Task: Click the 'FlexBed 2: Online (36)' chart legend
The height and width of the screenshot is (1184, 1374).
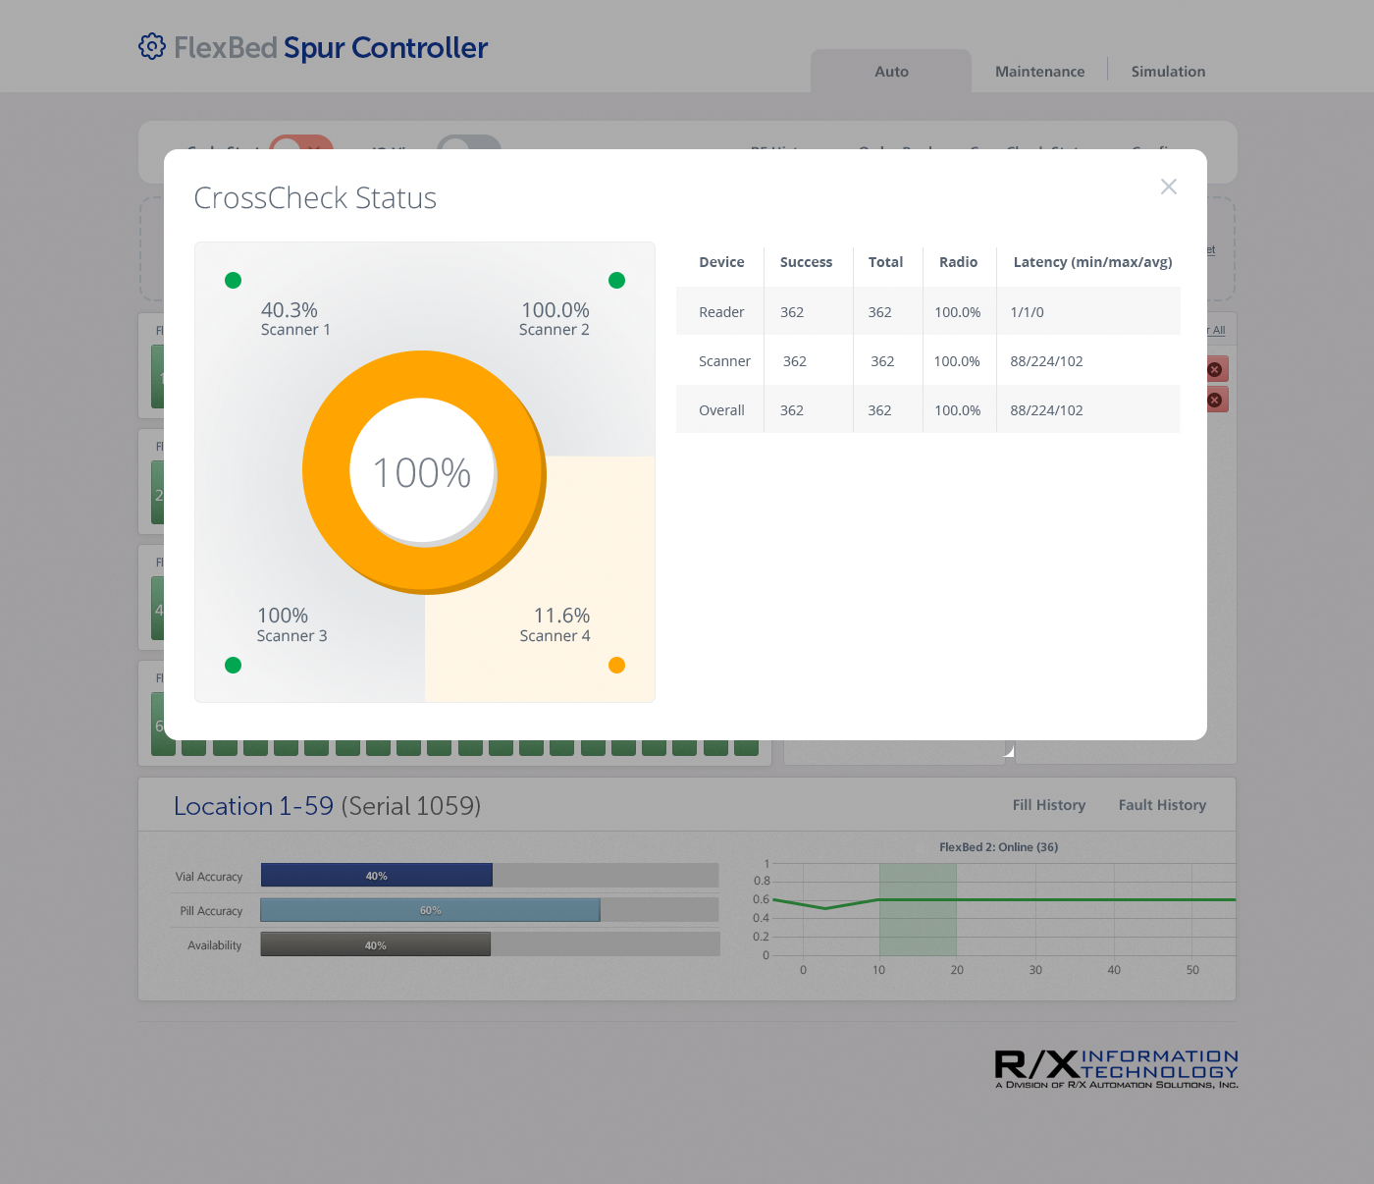Action: [998, 847]
